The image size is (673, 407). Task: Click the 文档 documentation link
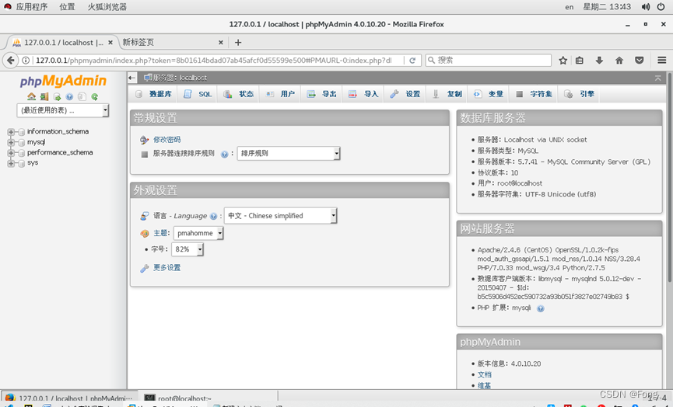coord(484,375)
